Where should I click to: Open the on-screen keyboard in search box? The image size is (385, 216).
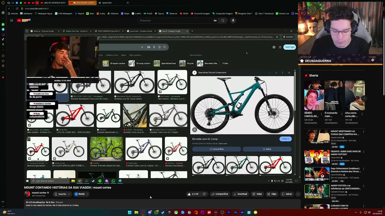215,20
